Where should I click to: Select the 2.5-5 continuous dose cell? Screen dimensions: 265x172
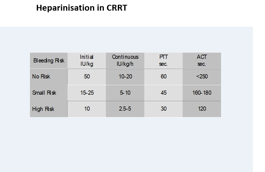125,109
